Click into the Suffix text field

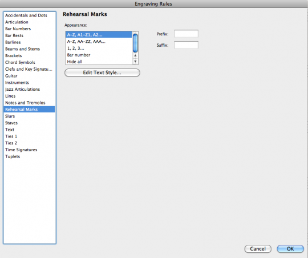(x=186, y=45)
